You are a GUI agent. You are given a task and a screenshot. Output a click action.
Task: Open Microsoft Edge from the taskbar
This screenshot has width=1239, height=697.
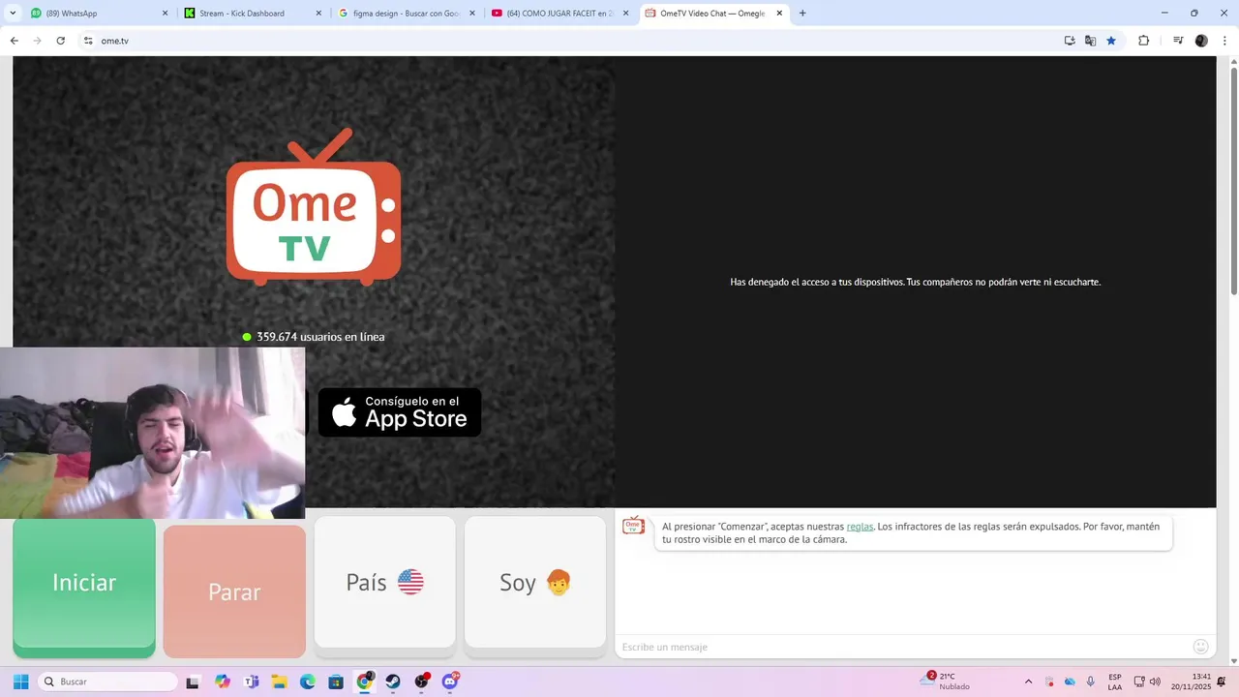(x=308, y=682)
